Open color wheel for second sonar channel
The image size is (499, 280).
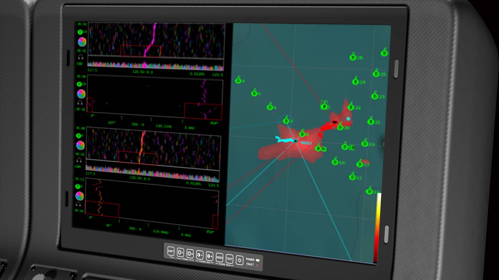coord(81,94)
